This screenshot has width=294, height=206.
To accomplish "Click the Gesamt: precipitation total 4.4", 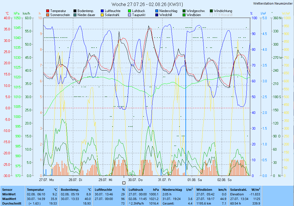I will tap(190, 203).
